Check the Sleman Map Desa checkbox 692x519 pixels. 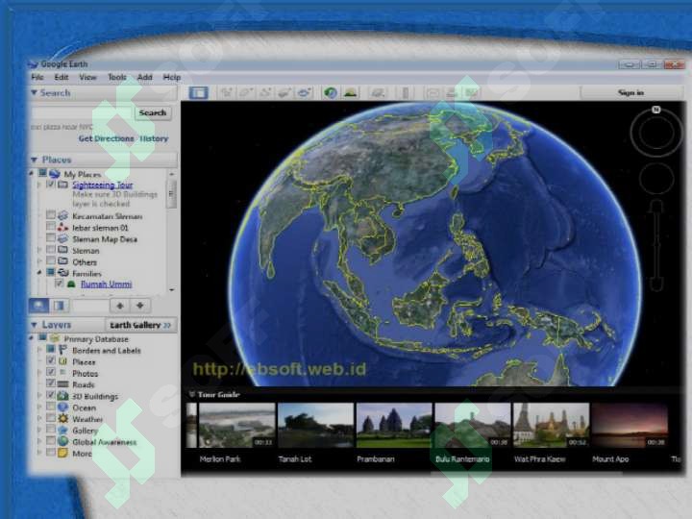coord(51,238)
